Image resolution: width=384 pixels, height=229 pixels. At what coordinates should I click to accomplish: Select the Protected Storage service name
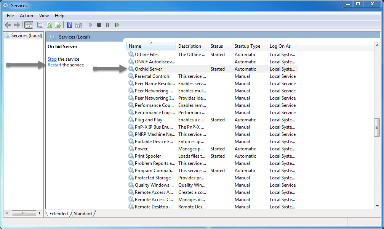coord(153,178)
